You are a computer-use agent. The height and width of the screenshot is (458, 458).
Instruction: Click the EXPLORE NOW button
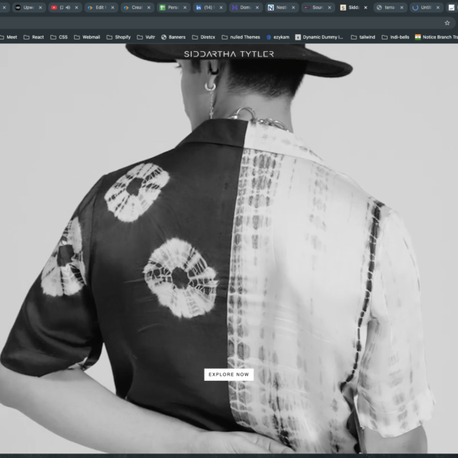[x=229, y=375]
